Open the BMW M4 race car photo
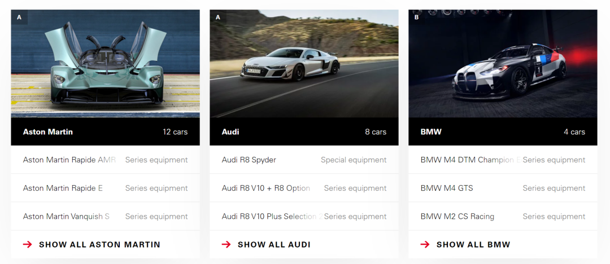This screenshot has height=264, width=610. click(503, 64)
